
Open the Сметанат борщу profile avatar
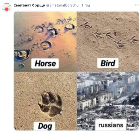point(7,8)
